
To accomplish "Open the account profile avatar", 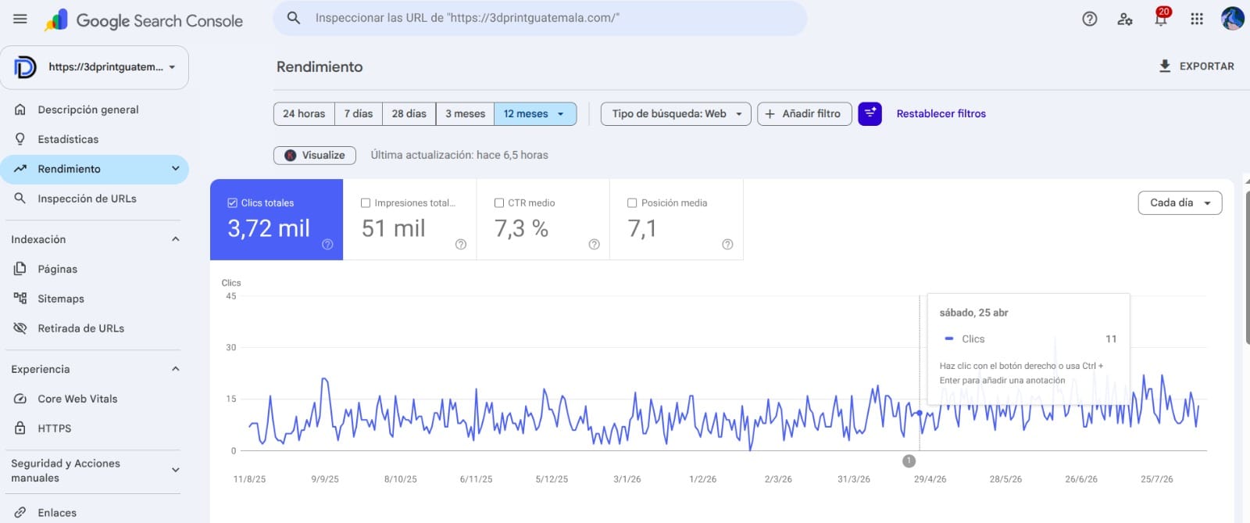I will [x=1232, y=18].
